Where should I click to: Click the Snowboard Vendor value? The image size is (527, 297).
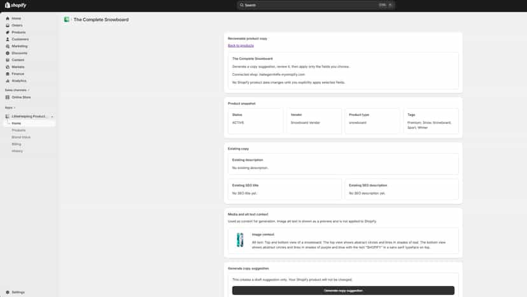coord(305,122)
